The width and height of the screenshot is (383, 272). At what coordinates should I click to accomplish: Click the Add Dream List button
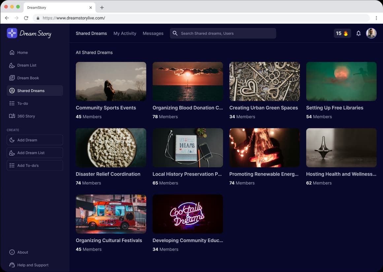click(x=35, y=153)
